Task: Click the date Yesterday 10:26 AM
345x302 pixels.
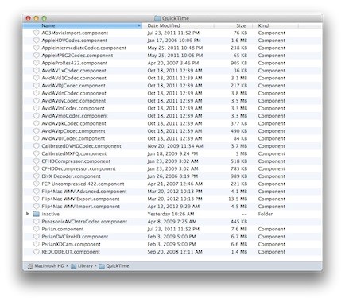Action: pos(171,214)
